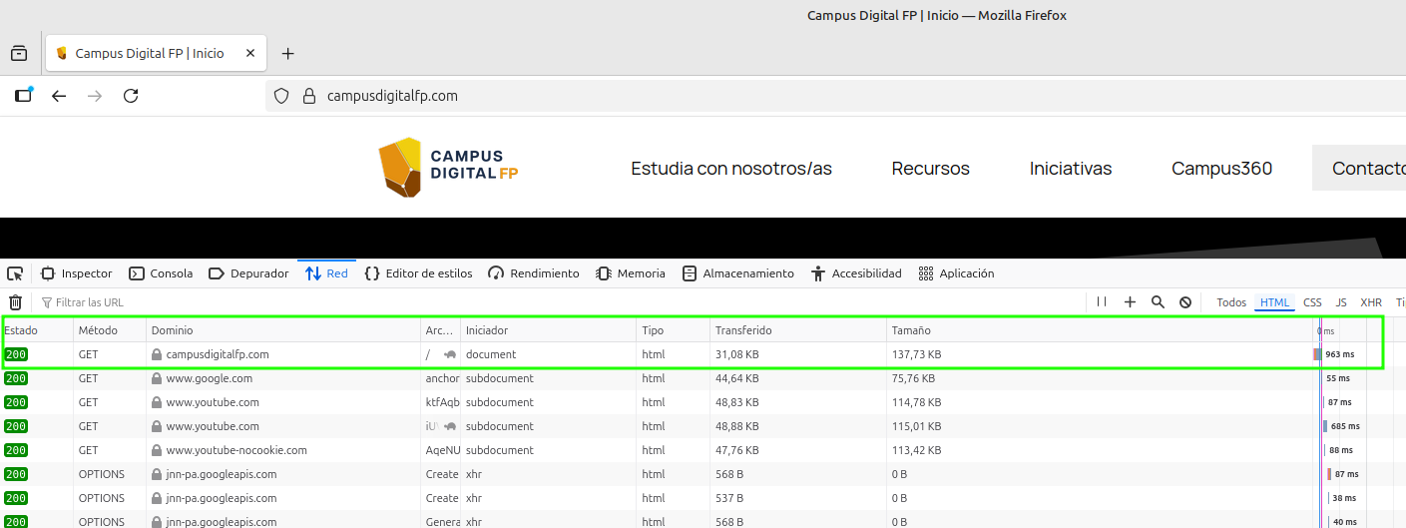
Task: Toggle the sidebar button left of the back arrow
Action: pyautogui.click(x=24, y=96)
